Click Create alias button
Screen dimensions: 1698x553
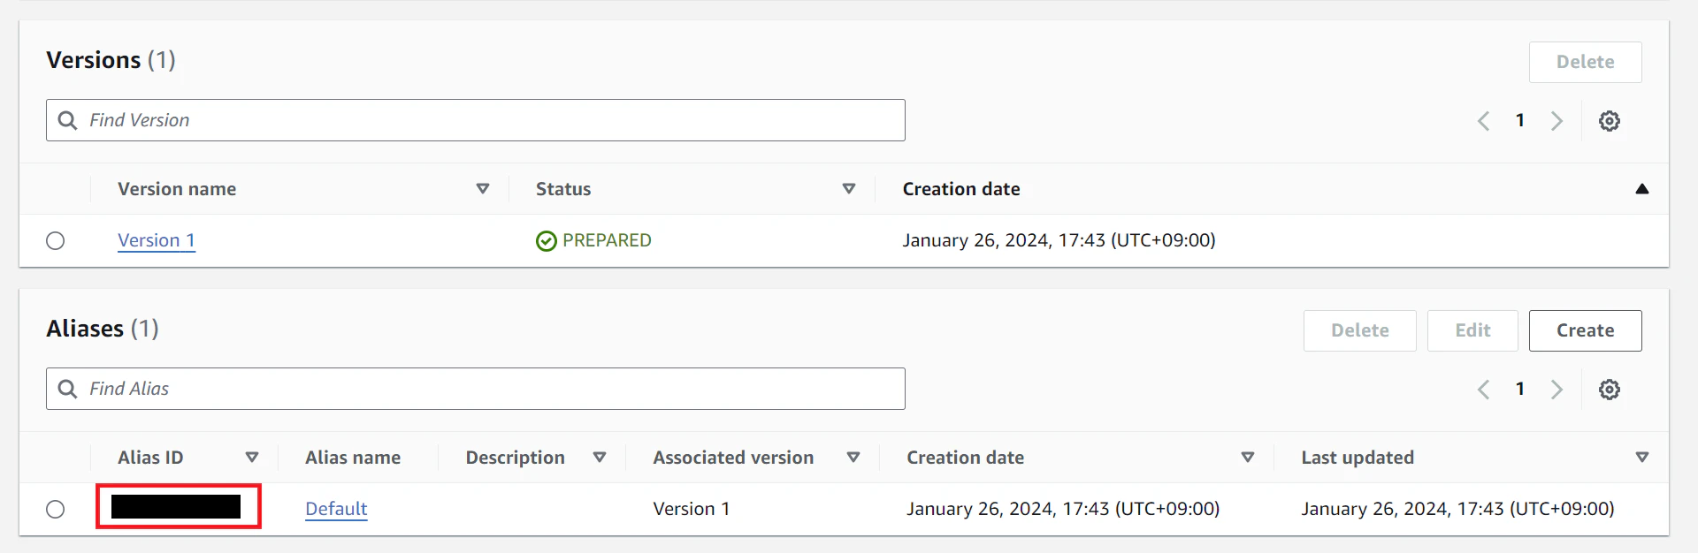(x=1585, y=330)
